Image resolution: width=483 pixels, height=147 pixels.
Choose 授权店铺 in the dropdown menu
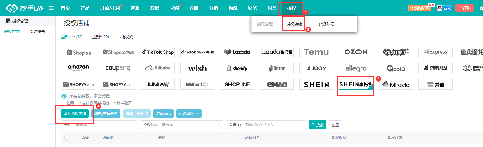tap(294, 24)
